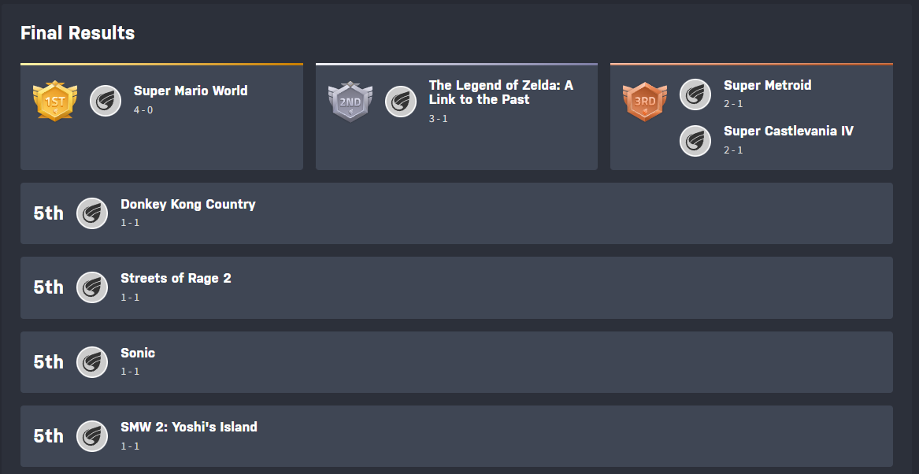This screenshot has width=919, height=474.
Task: Click Streets of Rage 2's avatar icon
Action: point(92,287)
